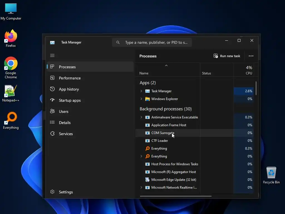Screen dimensions: 285x214
Task: Click the vertical scrollbar in process list
Action: [x=256, y=88]
